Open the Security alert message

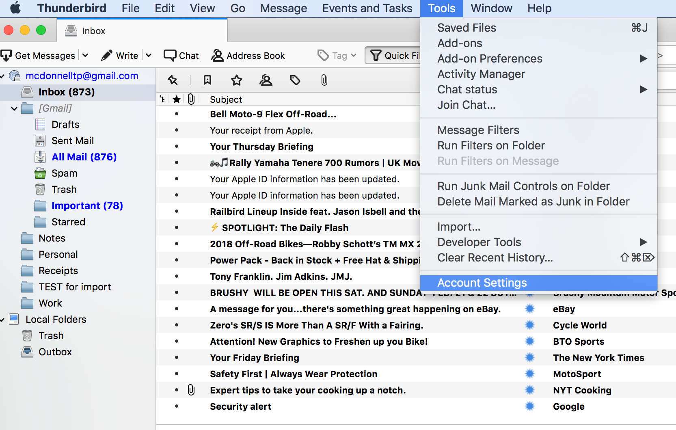pos(241,406)
